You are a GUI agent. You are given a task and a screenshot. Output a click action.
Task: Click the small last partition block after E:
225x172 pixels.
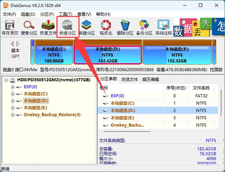pos(214,52)
